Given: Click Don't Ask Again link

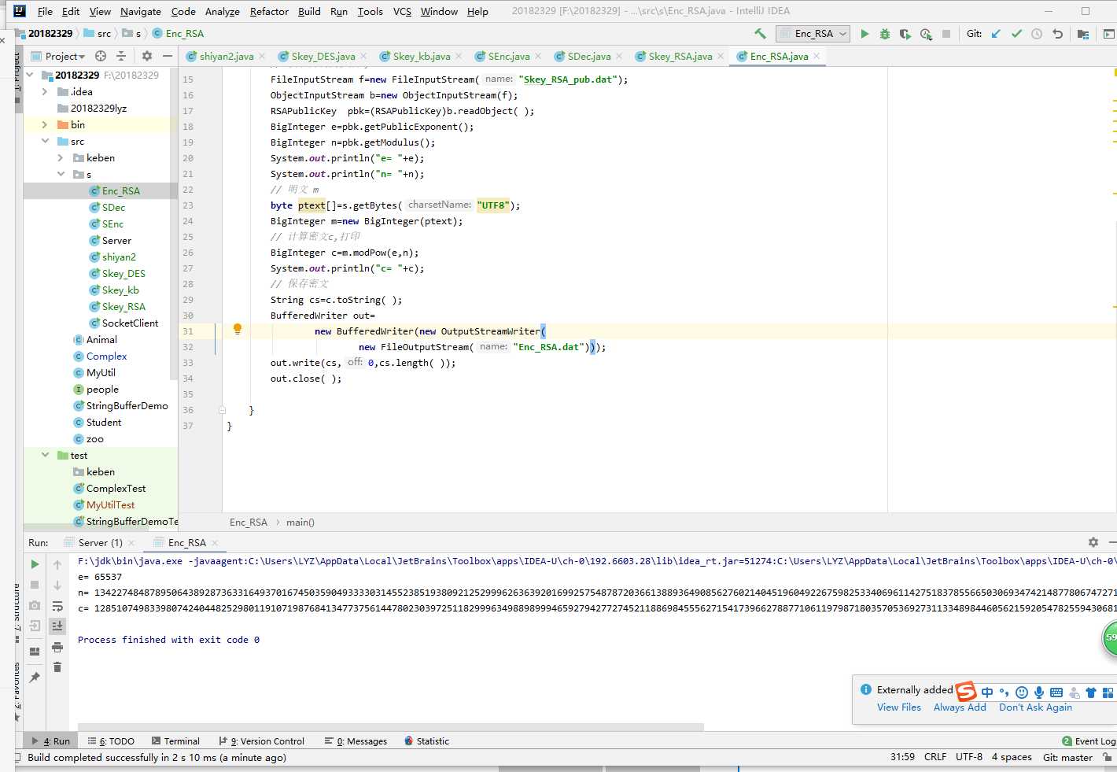Looking at the screenshot, I should 1035,707.
